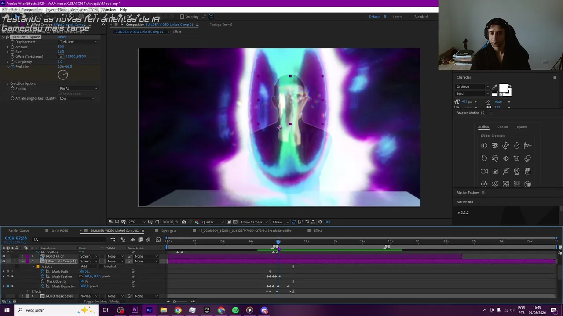Open the Displacement type dropdown
This screenshot has height=316, width=563.
(78, 42)
